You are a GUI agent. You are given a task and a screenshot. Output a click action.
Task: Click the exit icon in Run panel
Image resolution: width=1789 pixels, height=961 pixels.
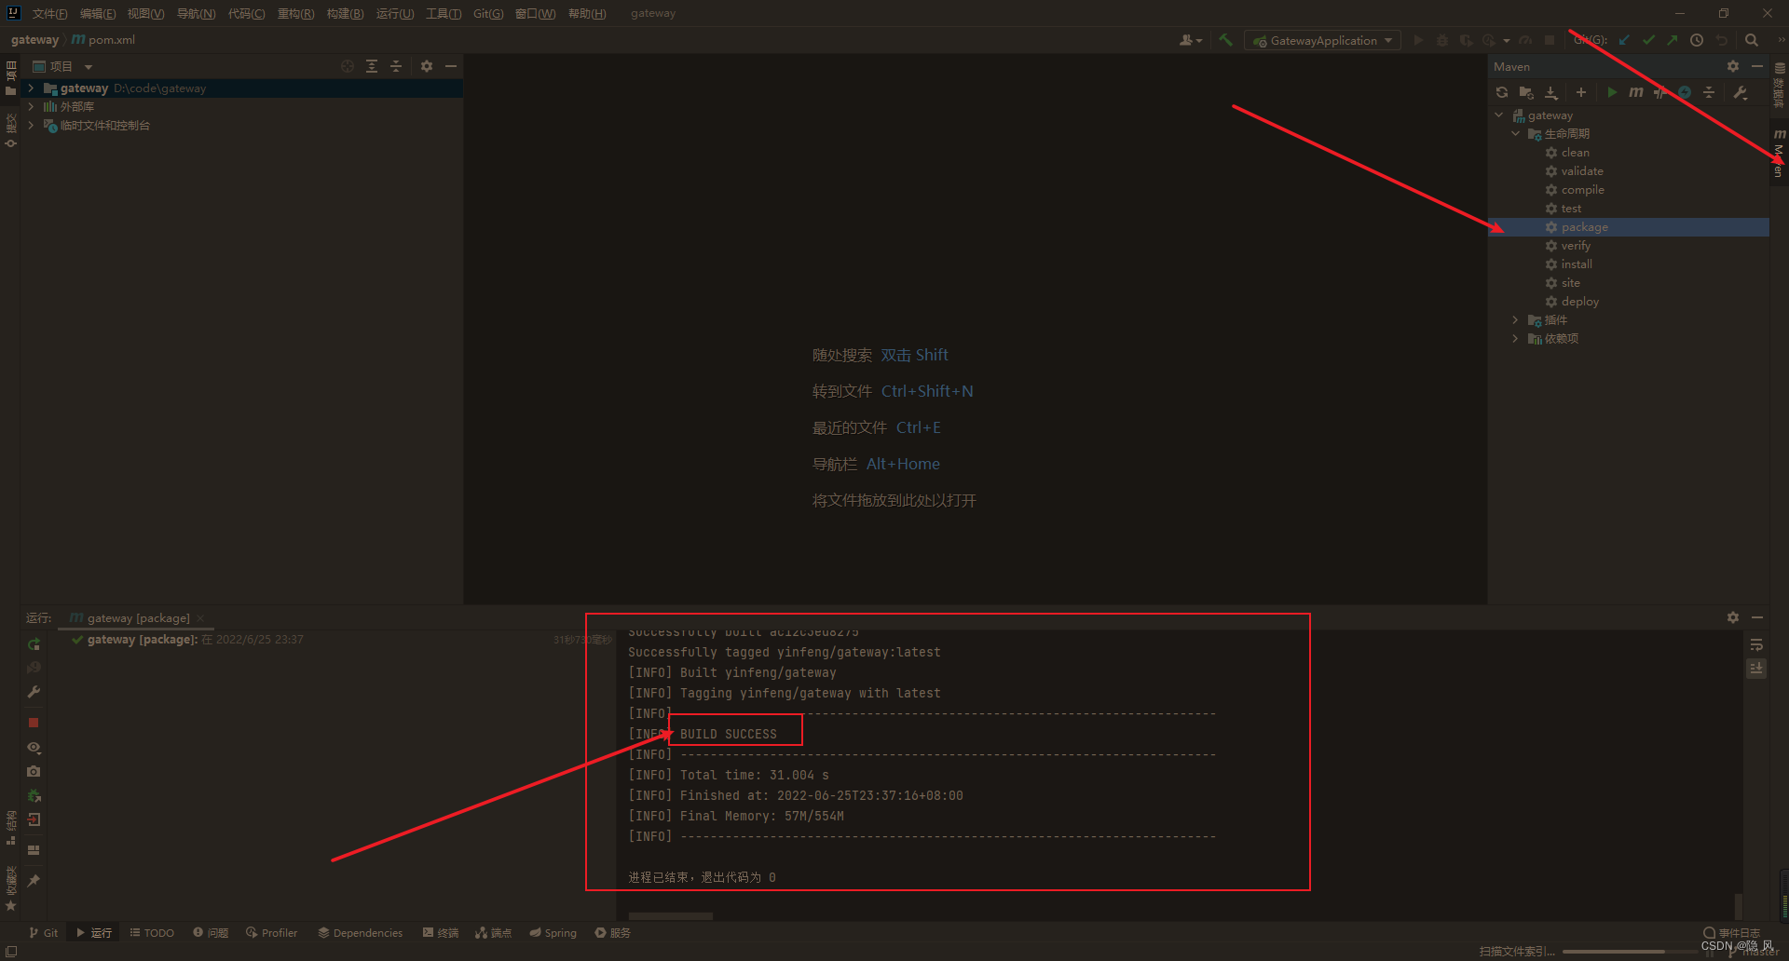34,819
